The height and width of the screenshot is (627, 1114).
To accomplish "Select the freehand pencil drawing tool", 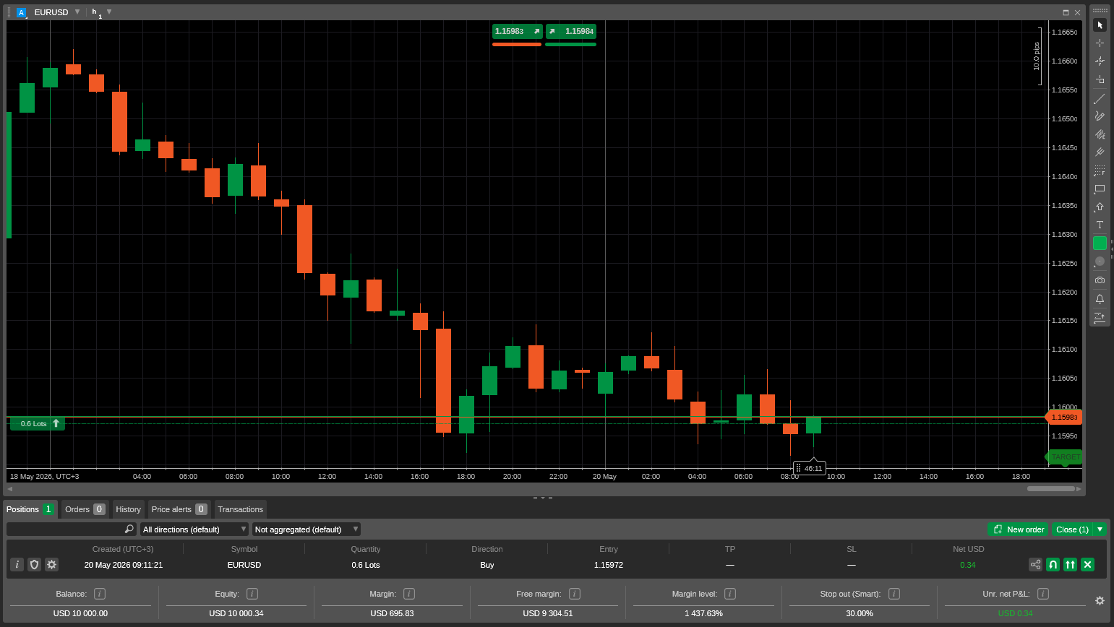I will (x=1100, y=116).
